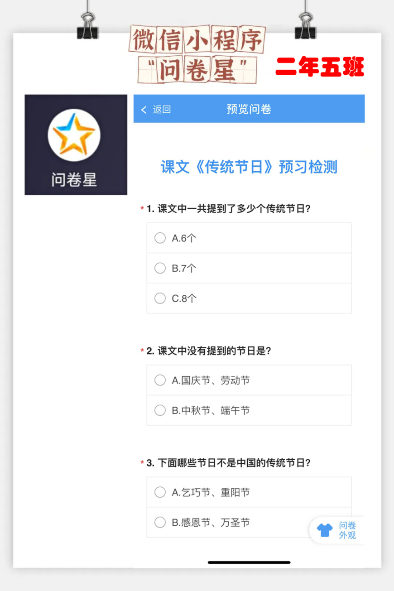Click the survey title 课文《传统节日》预习检测
Viewport: 394px width, 591px height.
249,167
